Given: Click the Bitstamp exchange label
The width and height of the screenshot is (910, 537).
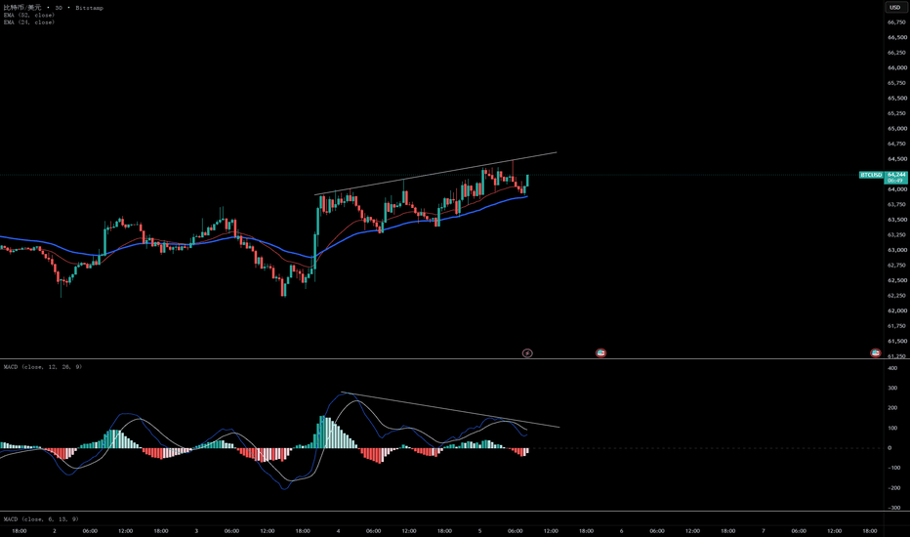Looking at the screenshot, I should click(x=90, y=8).
